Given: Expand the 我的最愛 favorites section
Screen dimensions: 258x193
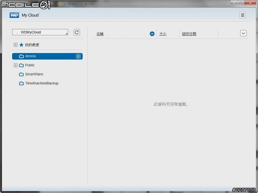Looking at the screenshot, I should (15, 45).
